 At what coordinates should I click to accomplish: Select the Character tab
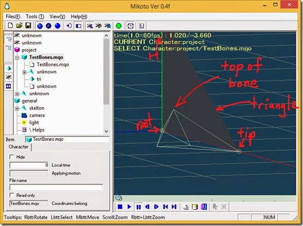click(x=19, y=147)
